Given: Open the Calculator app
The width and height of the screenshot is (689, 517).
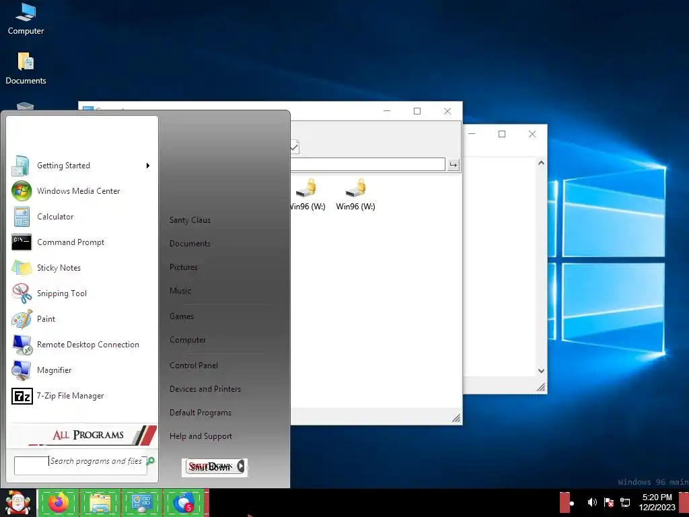Looking at the screenshot, I should pos(81,217).
